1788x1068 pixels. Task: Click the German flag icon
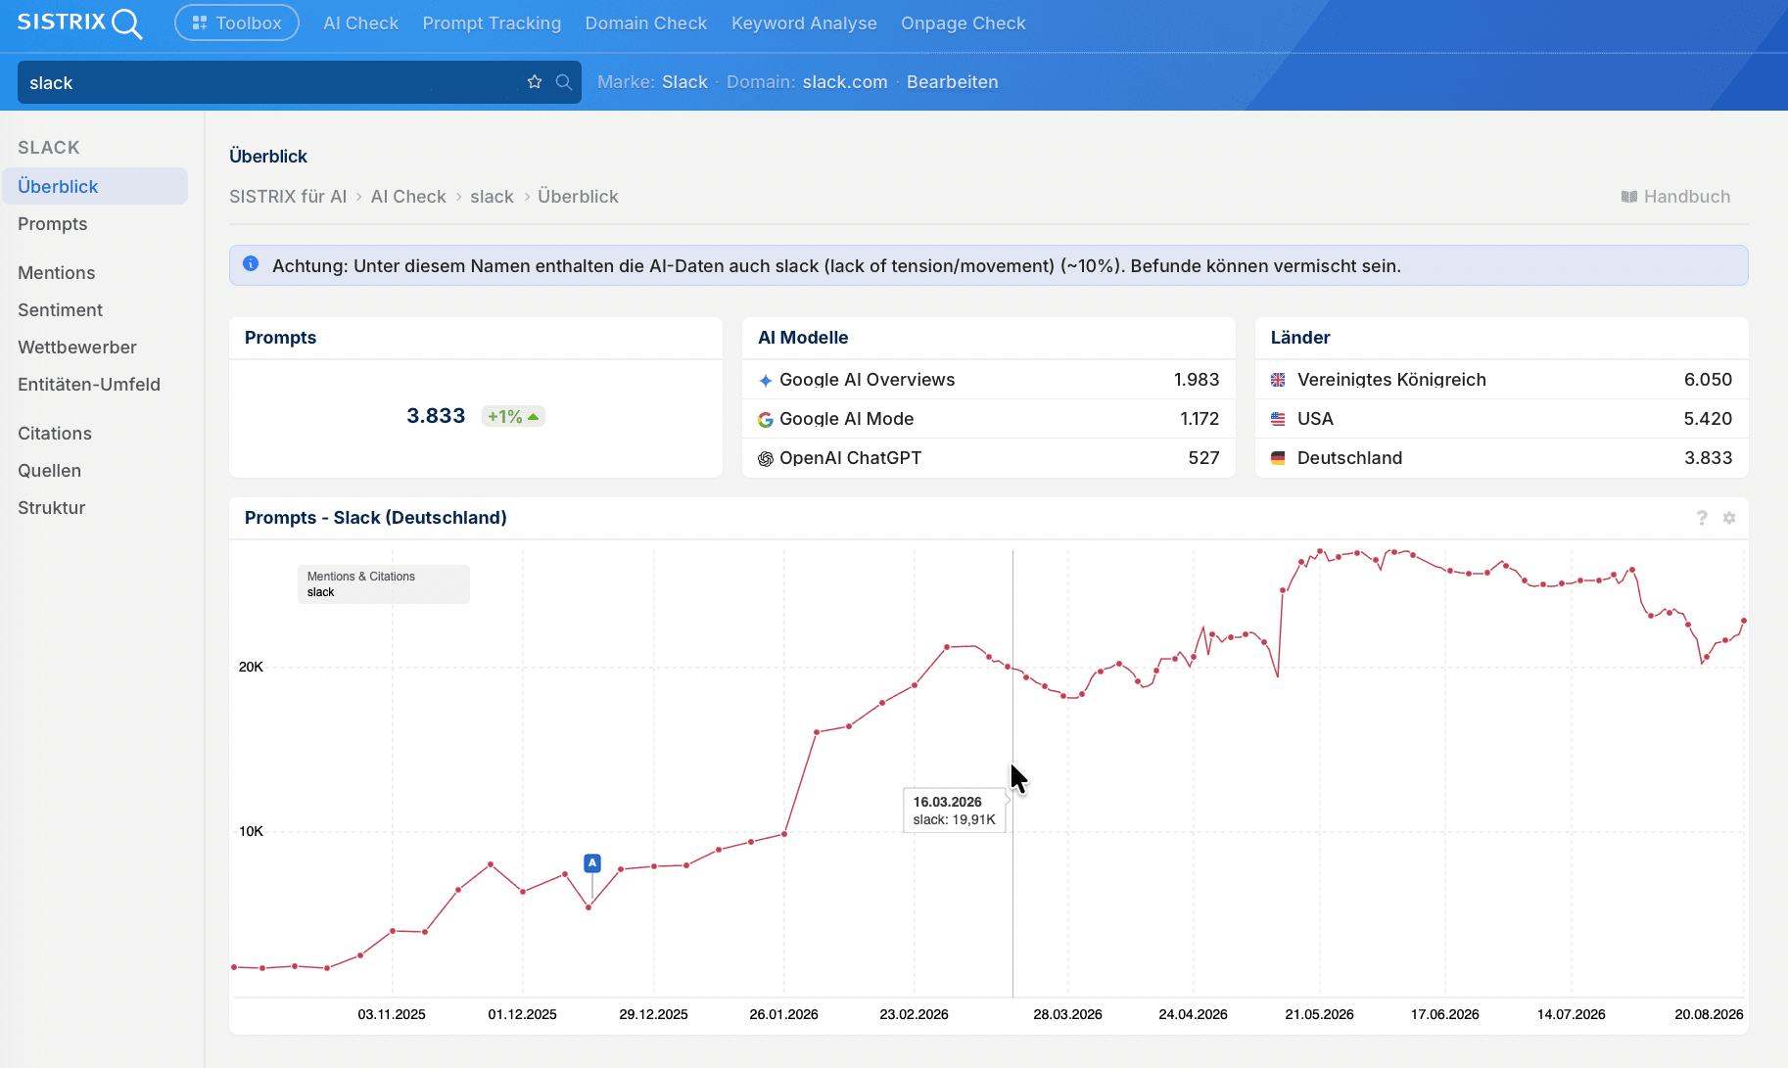pos(1278,458)
